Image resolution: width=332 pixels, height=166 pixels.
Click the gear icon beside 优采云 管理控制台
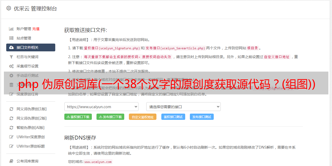pyautogui.click(x=9, y=8)
